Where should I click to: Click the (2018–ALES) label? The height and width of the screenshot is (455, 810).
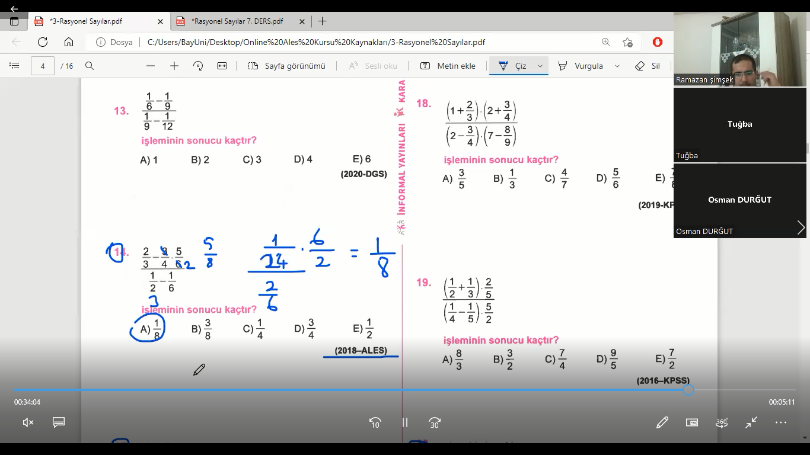click(361, 351)
